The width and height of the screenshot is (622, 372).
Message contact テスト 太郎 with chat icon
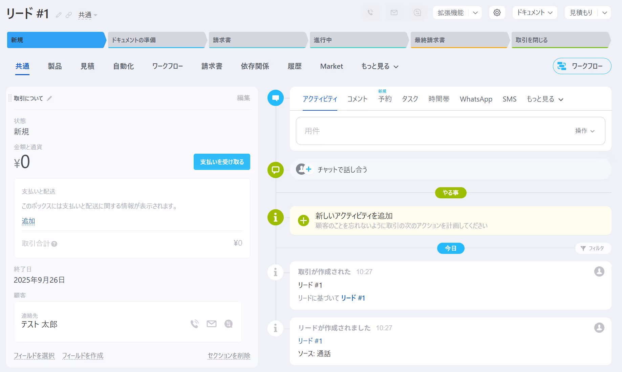tap(229, 324)
